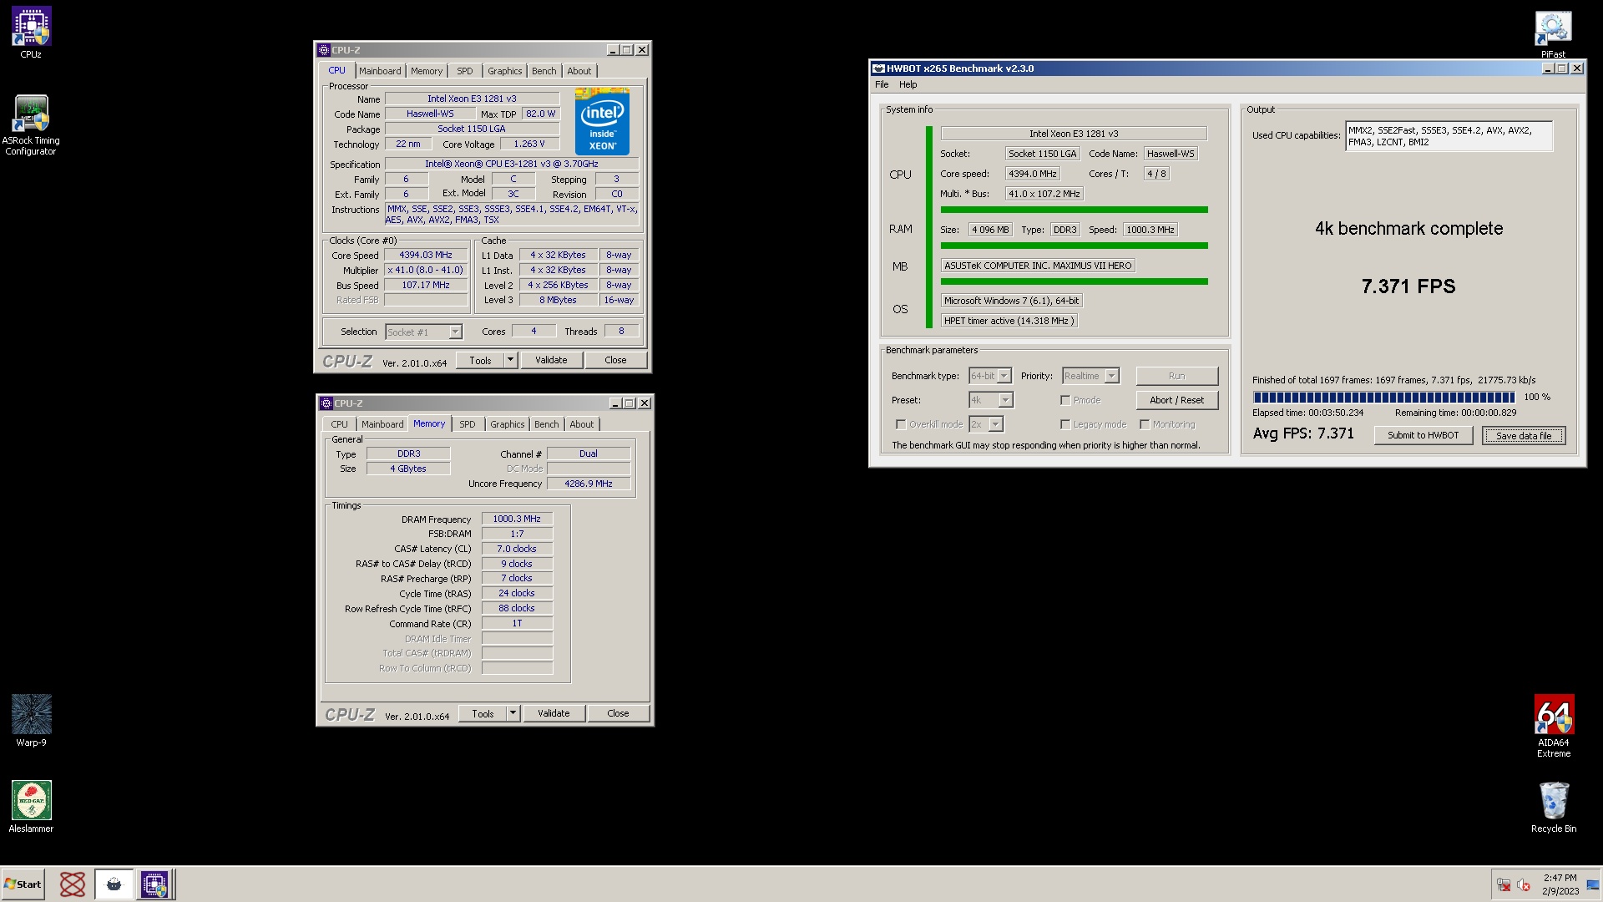The height and width of the screenshot is (902, 1603).
Task: Click the red knot taskbar icon
Action: pyautogui.click(x=73, y=884)
